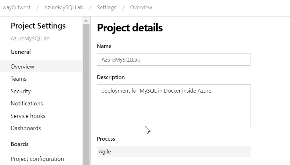The height and width of the screenshot is (165, 290).
Task: Select Overview in the settings sidebar
Action: 22,67
